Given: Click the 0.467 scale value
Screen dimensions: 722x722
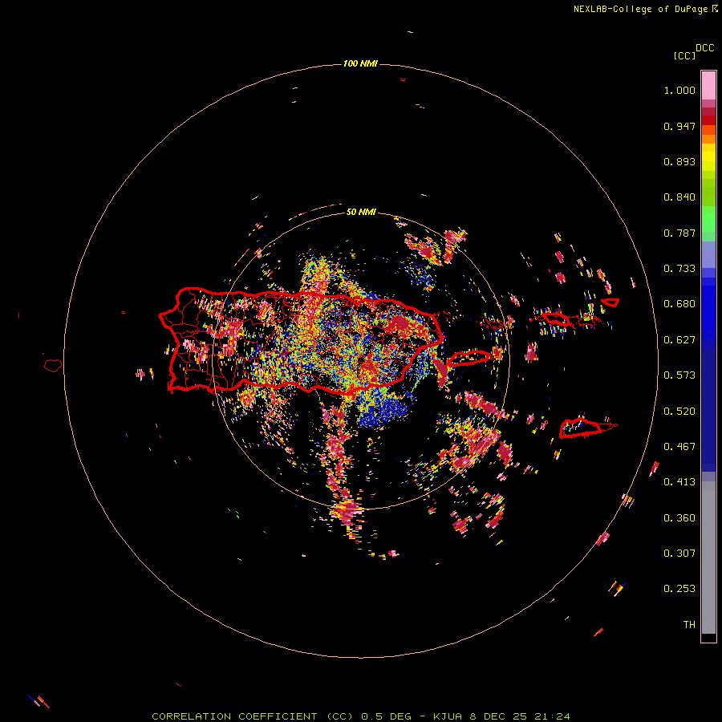Looking at the screenshot, I should point(679,447).
